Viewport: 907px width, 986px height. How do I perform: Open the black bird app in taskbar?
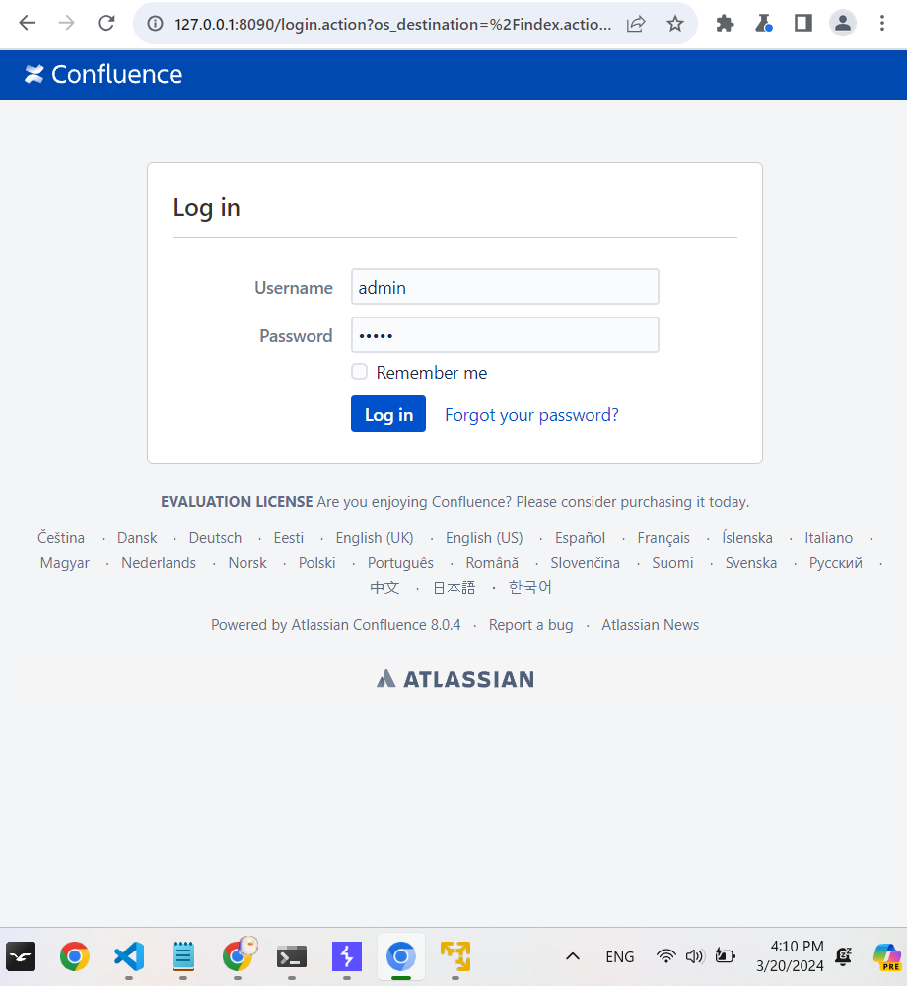click(21, 957)
